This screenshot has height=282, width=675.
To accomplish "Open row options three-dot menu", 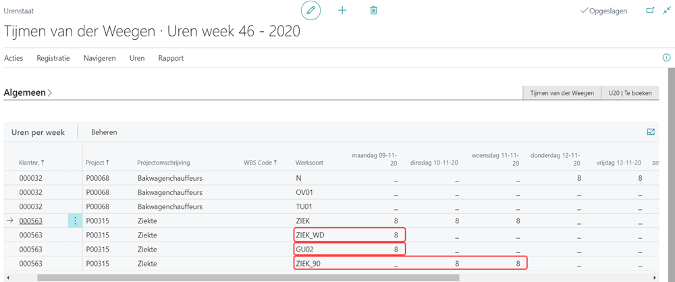I will [x=75, y=221].
